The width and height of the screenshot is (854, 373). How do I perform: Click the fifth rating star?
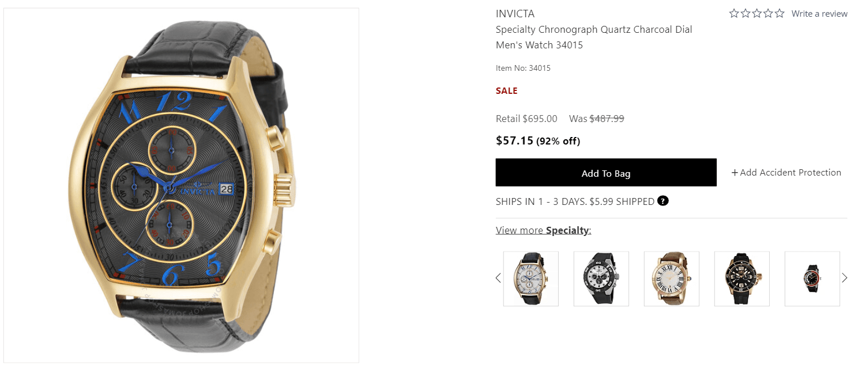point(780,13)
